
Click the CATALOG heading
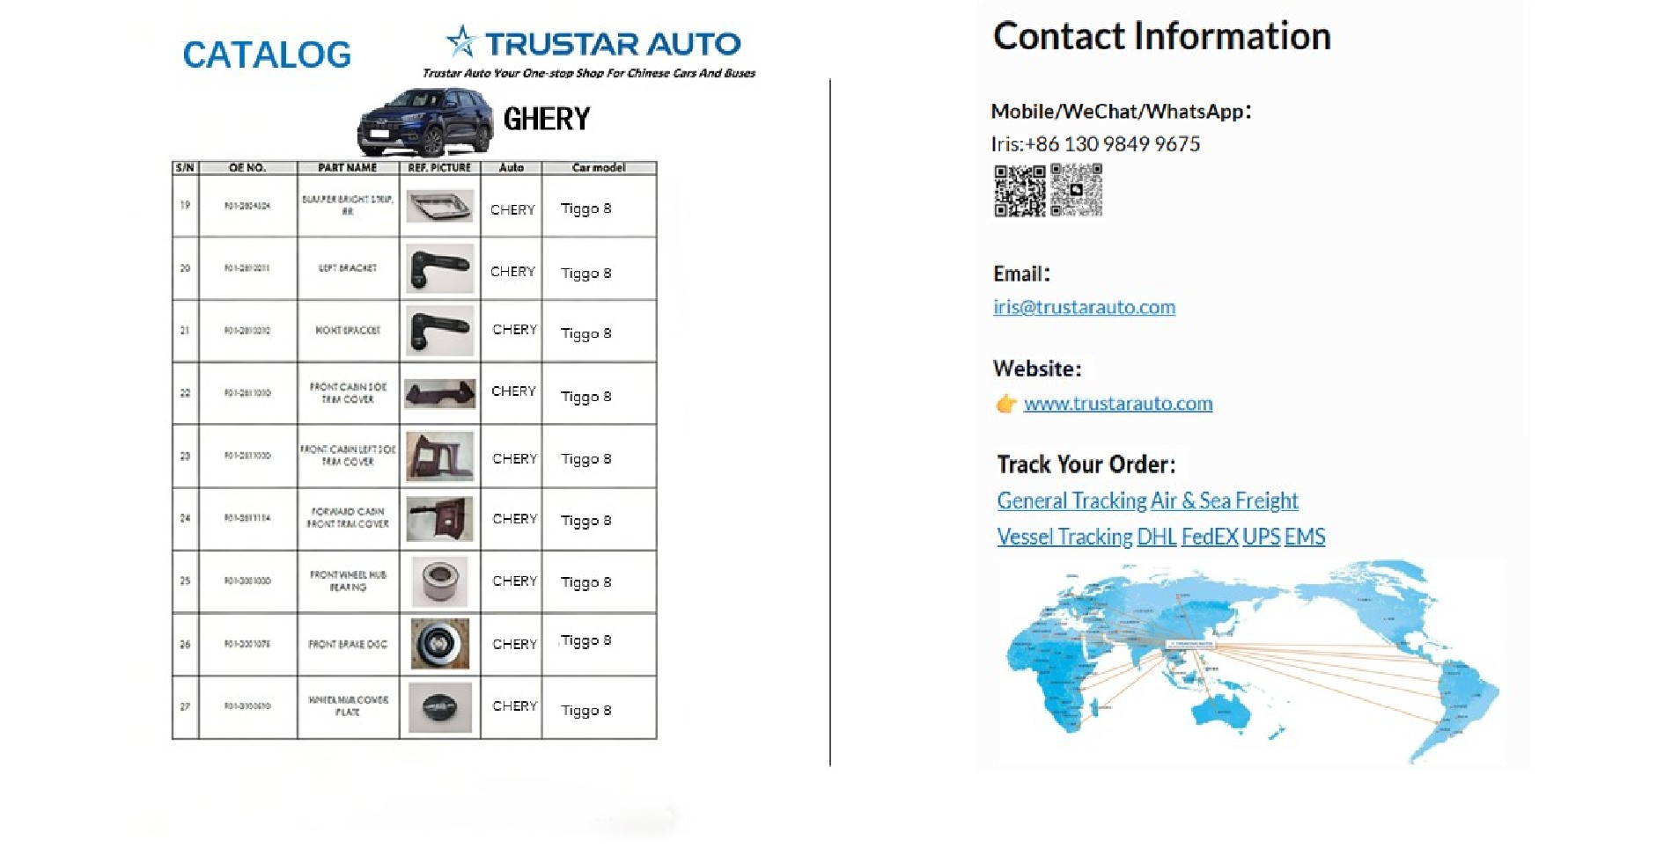coord(267,55)
